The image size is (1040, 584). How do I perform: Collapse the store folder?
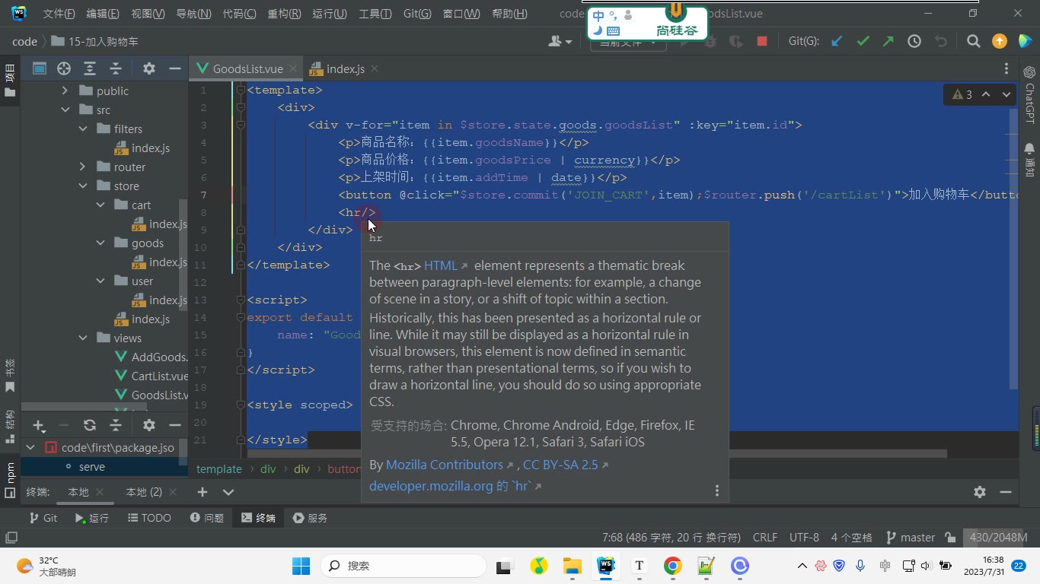coord(83,186)
